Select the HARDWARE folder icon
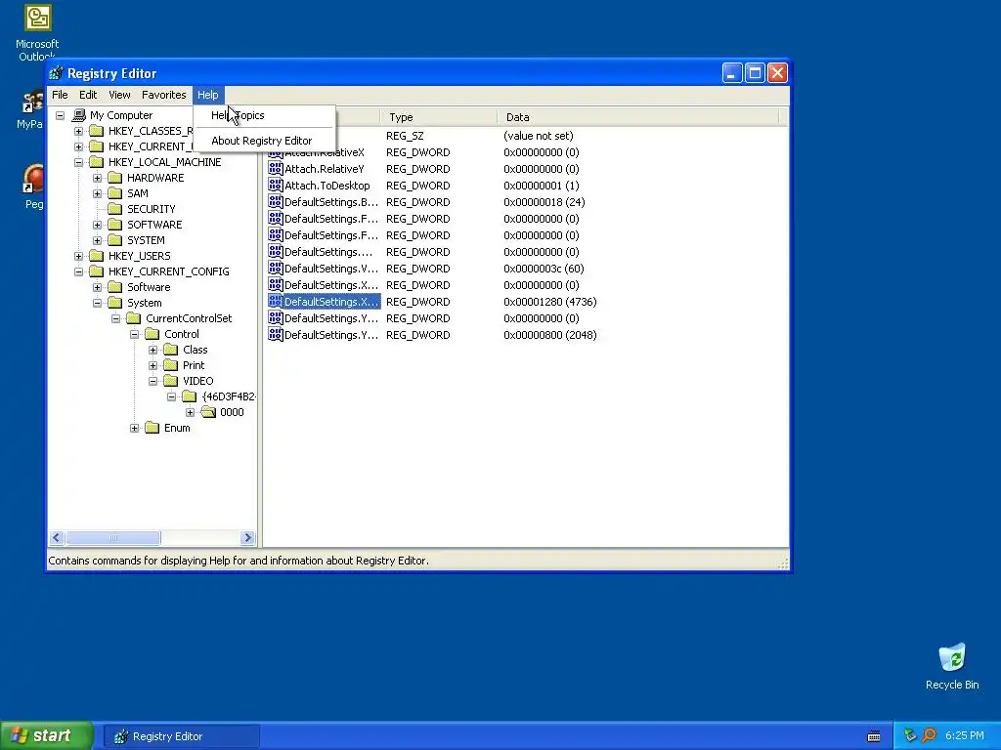 click(115, 178)
